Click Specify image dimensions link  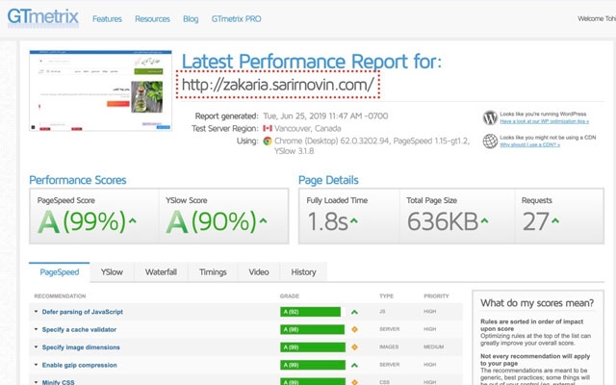click(81, 346)
